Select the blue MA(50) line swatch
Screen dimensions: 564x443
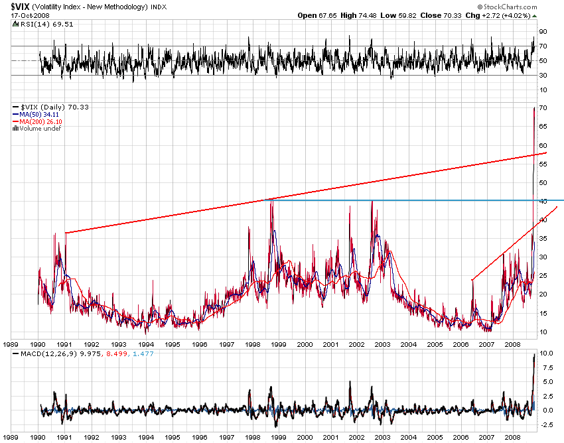(x=15, y=114)
